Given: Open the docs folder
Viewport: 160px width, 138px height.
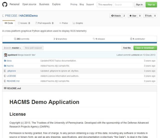Looking at the screenshot, I should [9, 61].
